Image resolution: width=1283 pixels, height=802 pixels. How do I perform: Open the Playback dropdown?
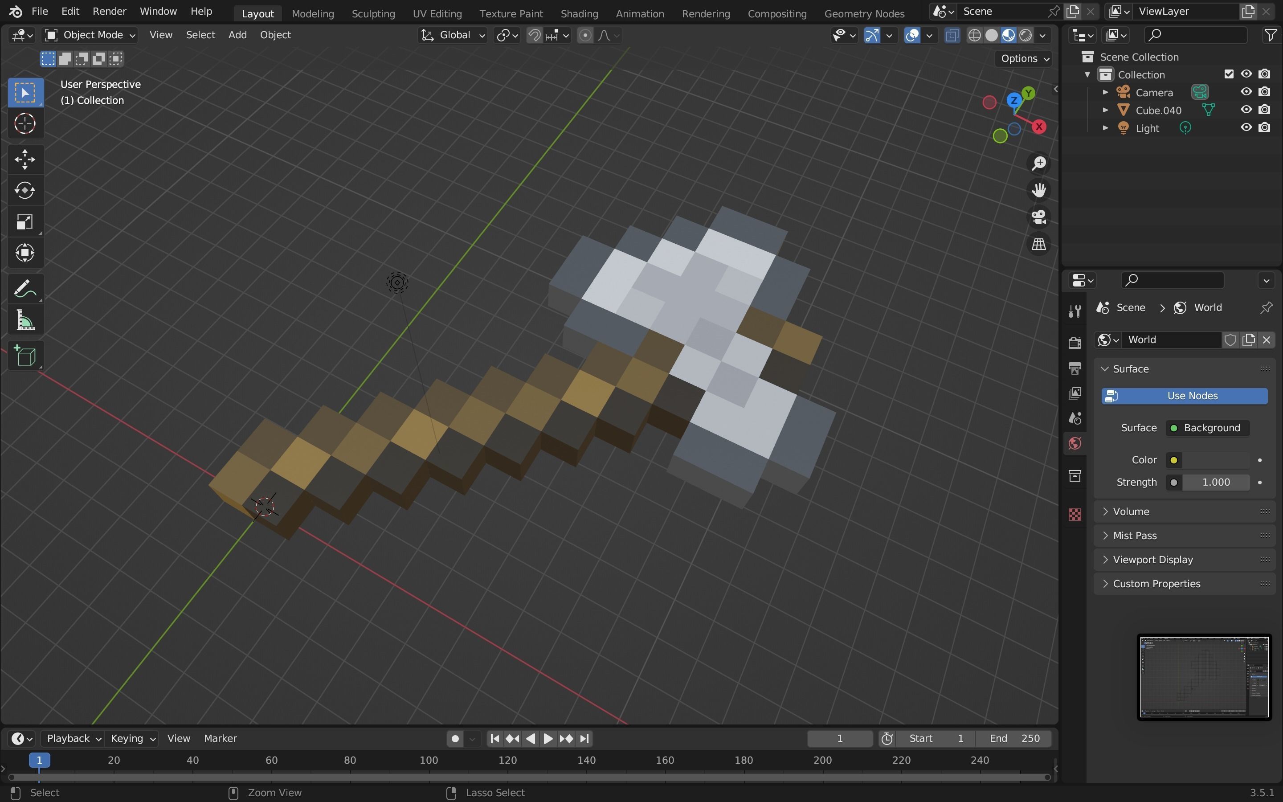(73, 739)
